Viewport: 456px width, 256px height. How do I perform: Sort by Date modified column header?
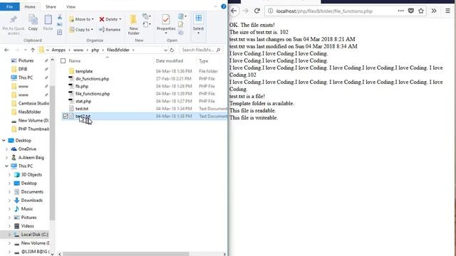click(x=170, y=61)
